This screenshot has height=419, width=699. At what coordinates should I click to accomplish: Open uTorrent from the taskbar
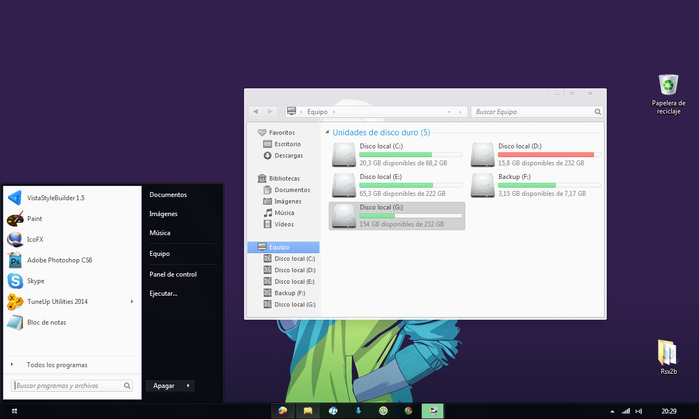click(383, 411)
